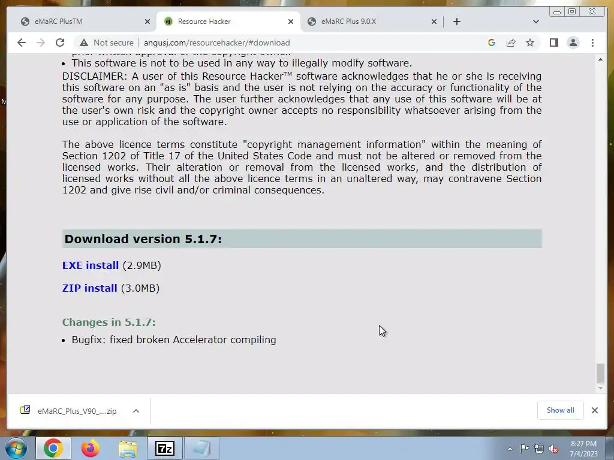Launch Firefox from the taskbar

(x=91, y=448)
